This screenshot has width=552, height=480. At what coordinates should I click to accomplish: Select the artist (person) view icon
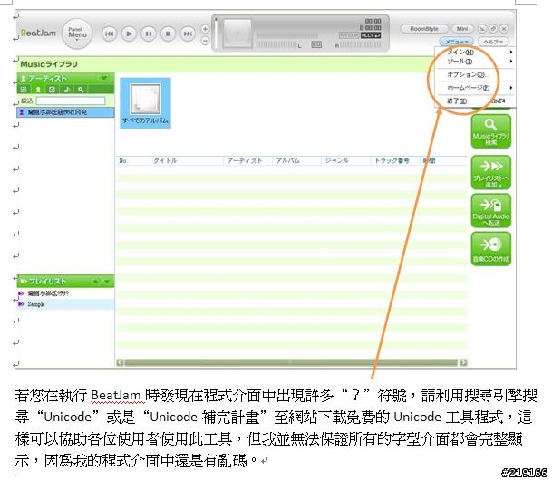coord(38,90)
